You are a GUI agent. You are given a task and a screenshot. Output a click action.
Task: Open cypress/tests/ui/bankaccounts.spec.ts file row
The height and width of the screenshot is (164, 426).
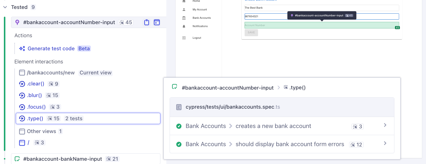coord(282,107)
